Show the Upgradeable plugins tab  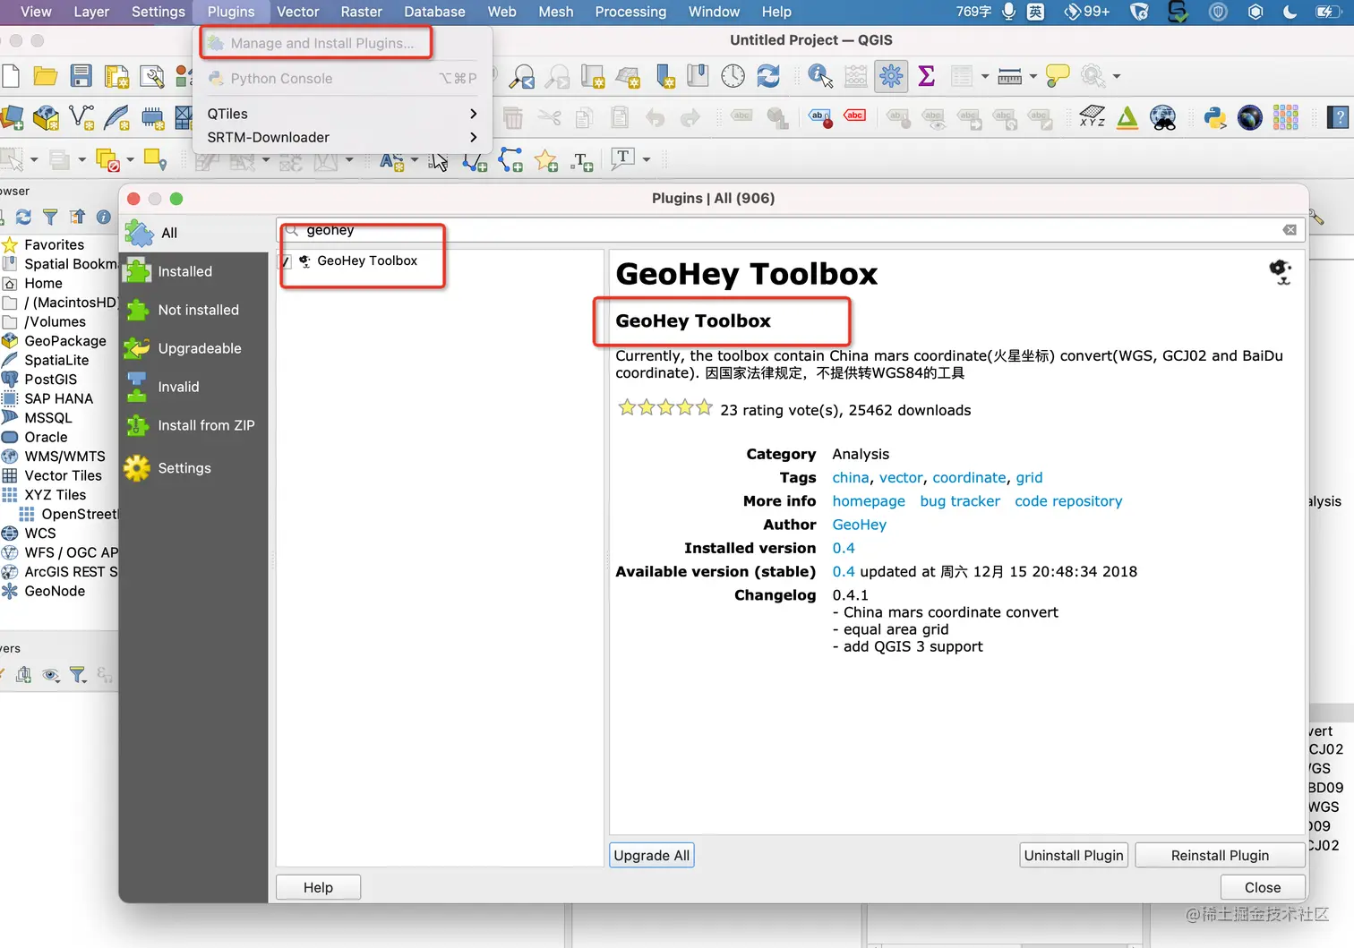(193, 348)
